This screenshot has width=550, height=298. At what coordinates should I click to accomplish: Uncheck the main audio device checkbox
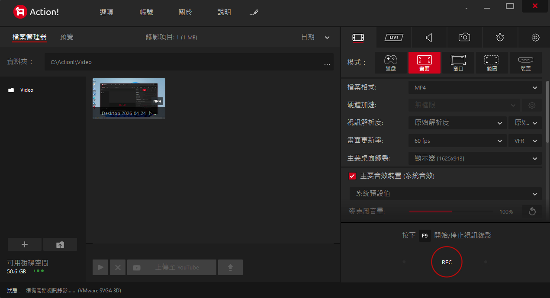point(352,176)
